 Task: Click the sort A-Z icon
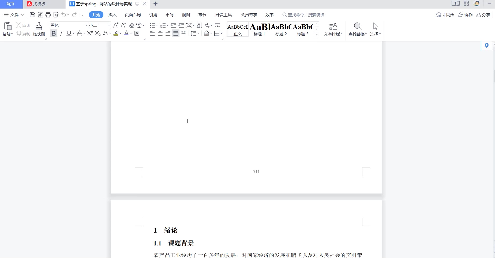[x=199, y=25]
